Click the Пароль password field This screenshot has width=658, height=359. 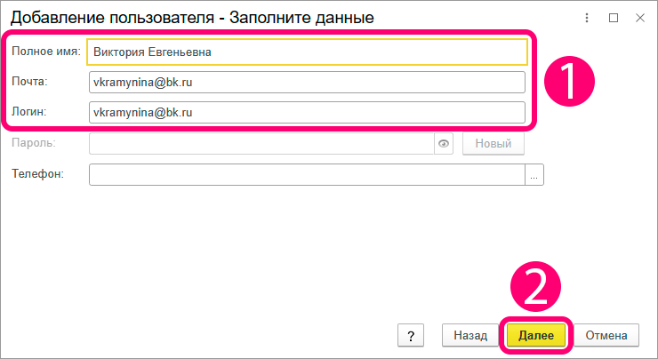tap(261, 144)
